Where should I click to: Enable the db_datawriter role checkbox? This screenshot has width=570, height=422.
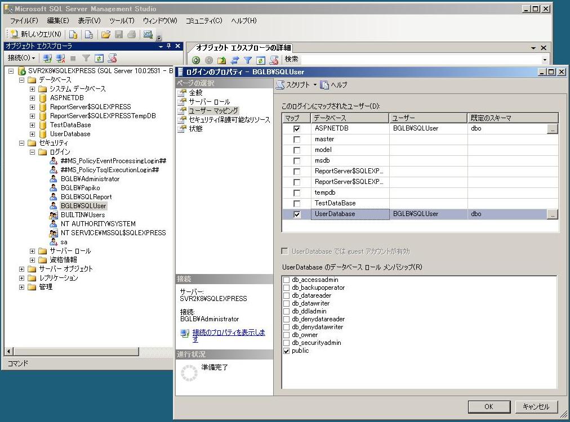click(287, 304)
